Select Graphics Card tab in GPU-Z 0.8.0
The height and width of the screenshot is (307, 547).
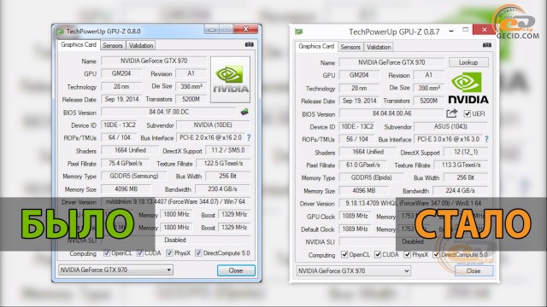point(78,45)
